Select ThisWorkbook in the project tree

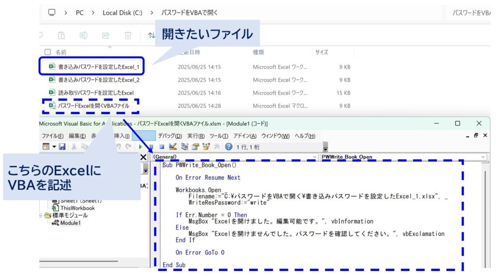77,208
